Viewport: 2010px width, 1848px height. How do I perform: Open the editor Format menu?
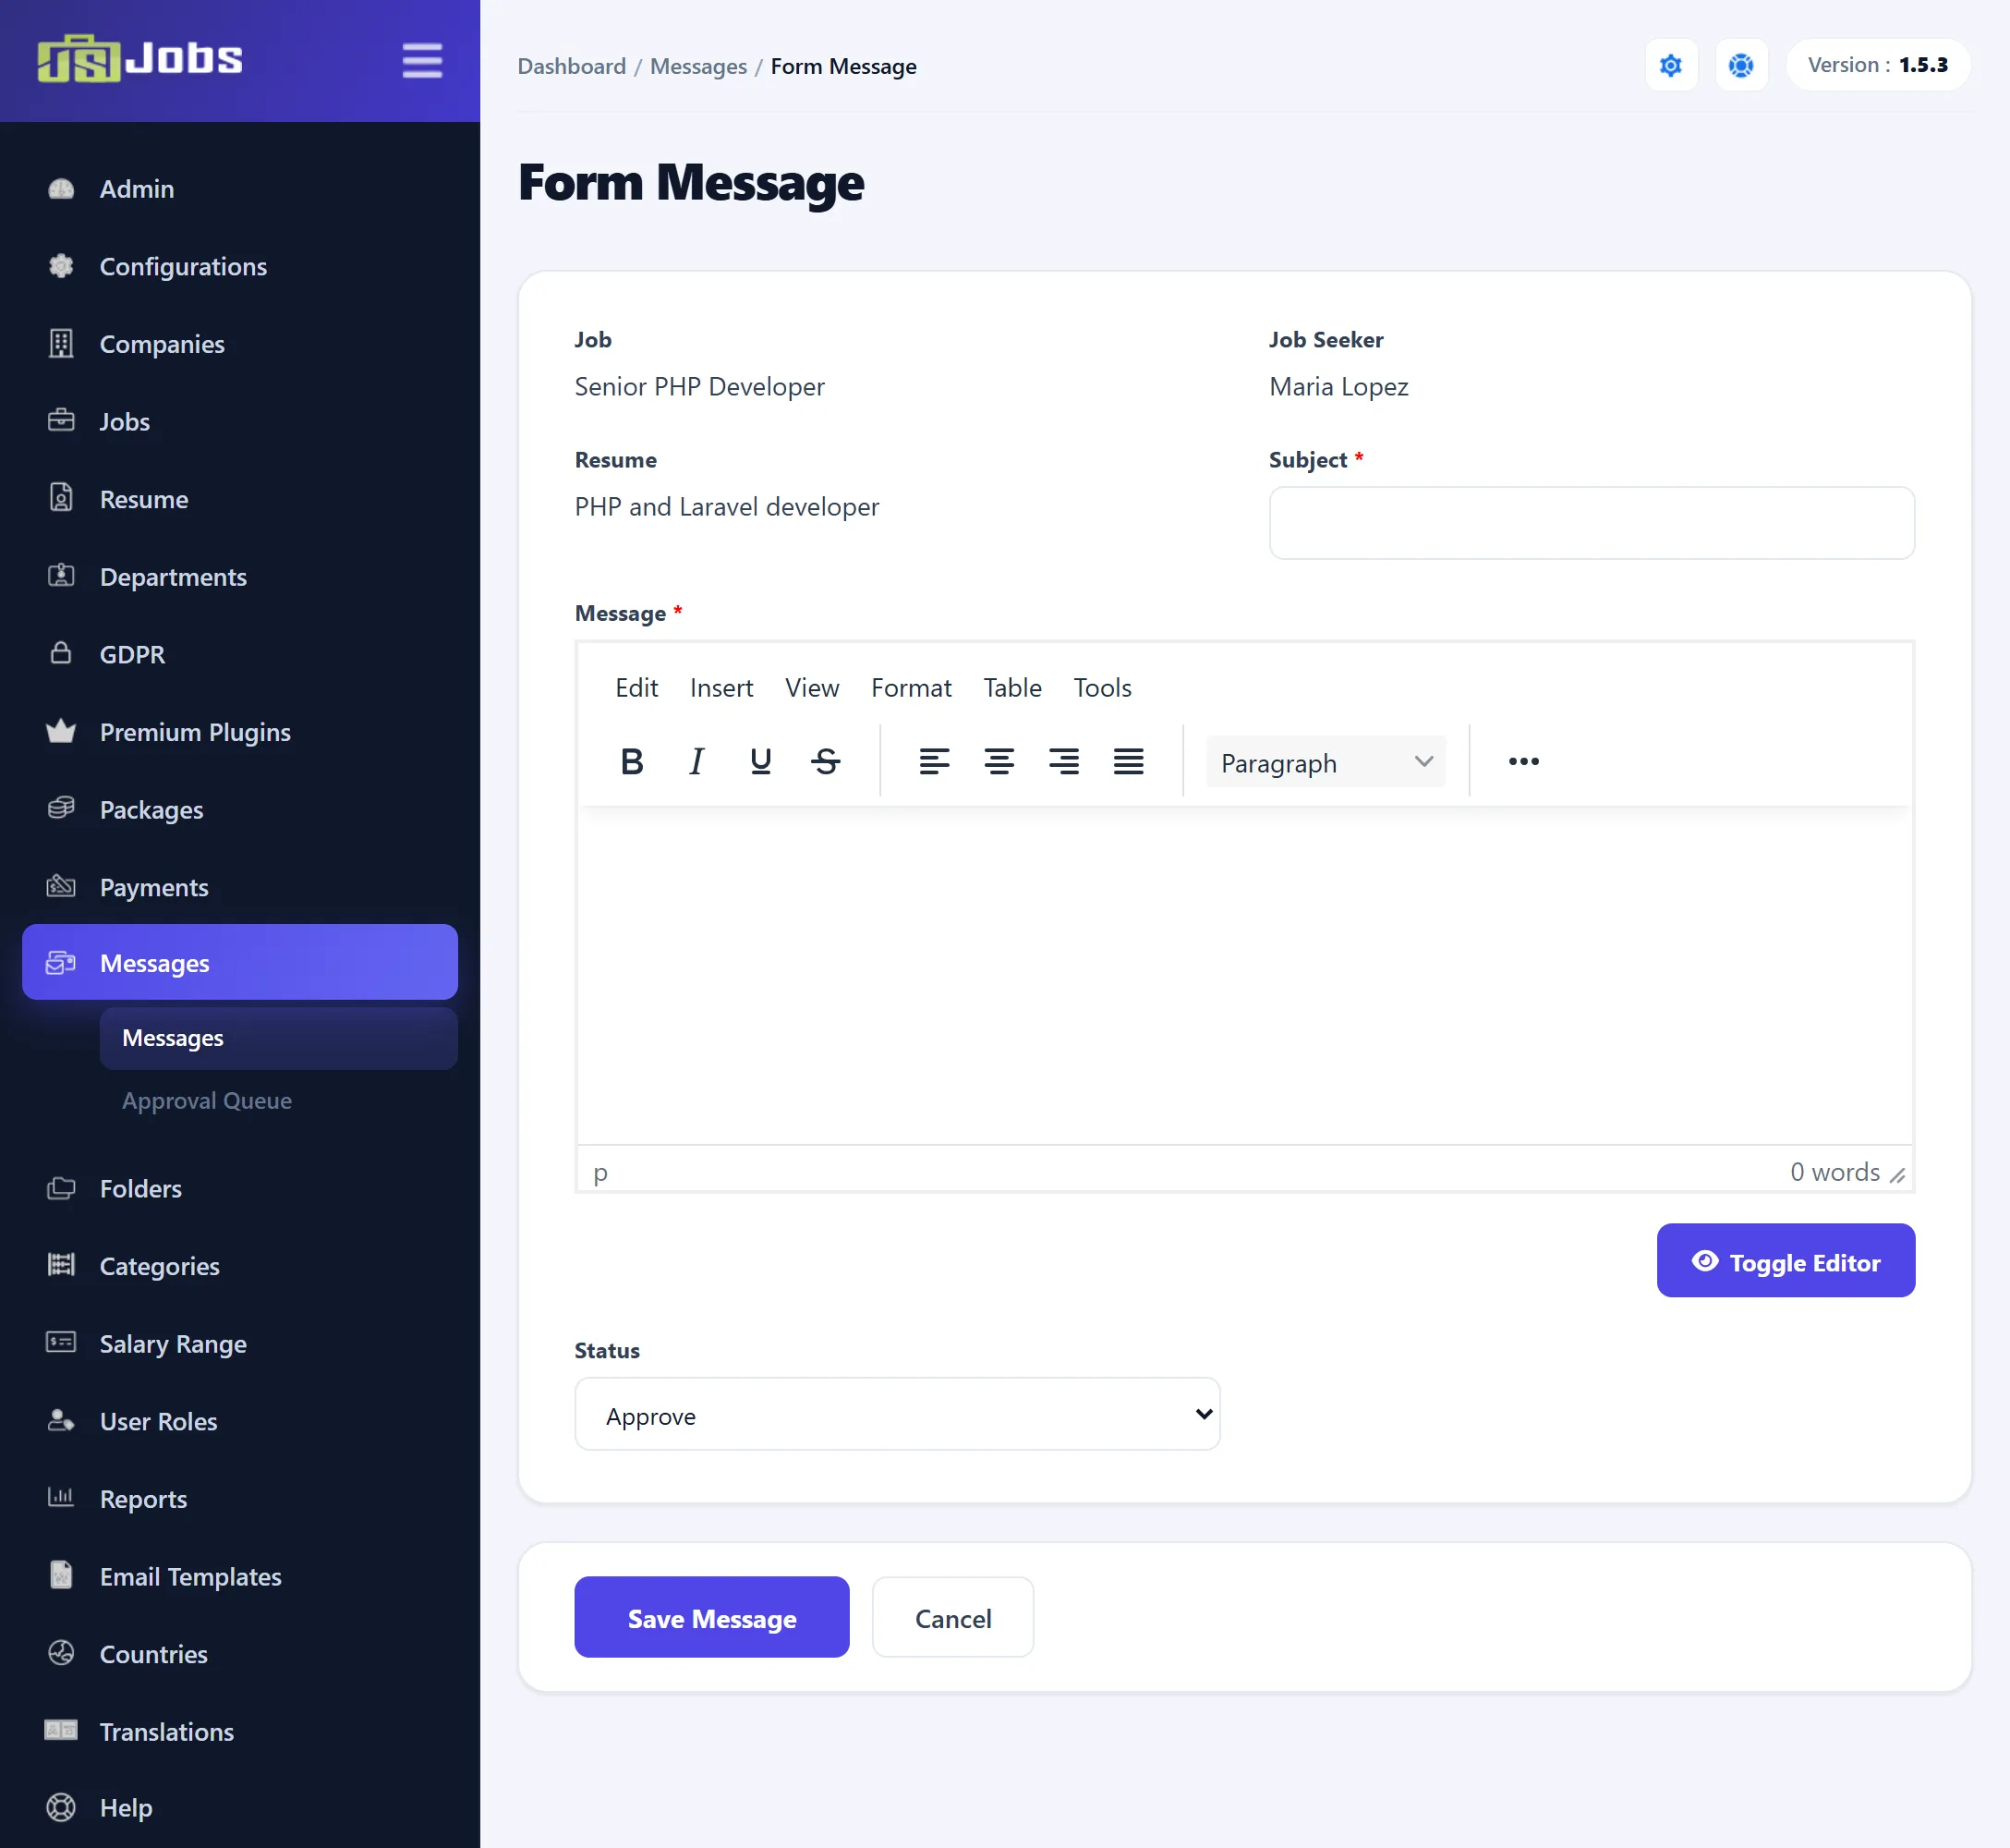(911, 688)
